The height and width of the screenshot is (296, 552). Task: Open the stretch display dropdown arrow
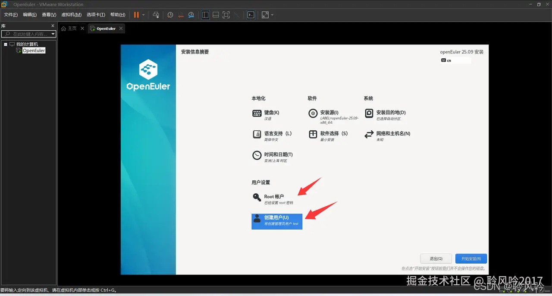(x=272, y=15)
